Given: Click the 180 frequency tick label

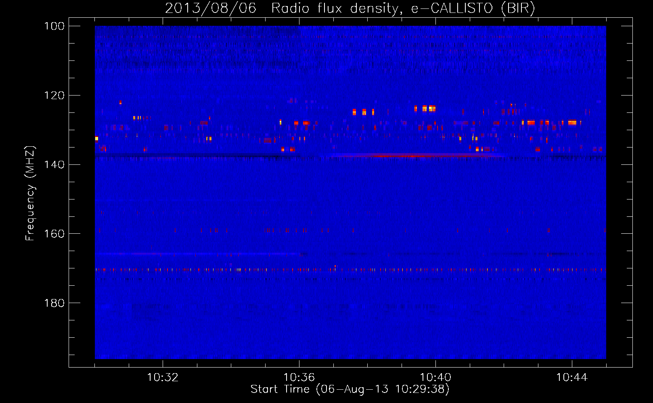Looking at the screenshot, I should (x=54, y=303).
